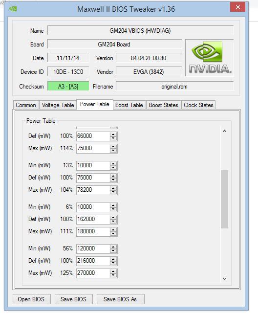Decrease the 78200 value with down arrow
The image size is (258, 315).
tap(113, 192)
